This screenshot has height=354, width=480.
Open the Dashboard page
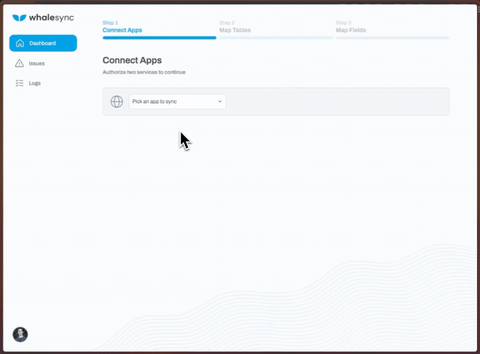[43, 43]
